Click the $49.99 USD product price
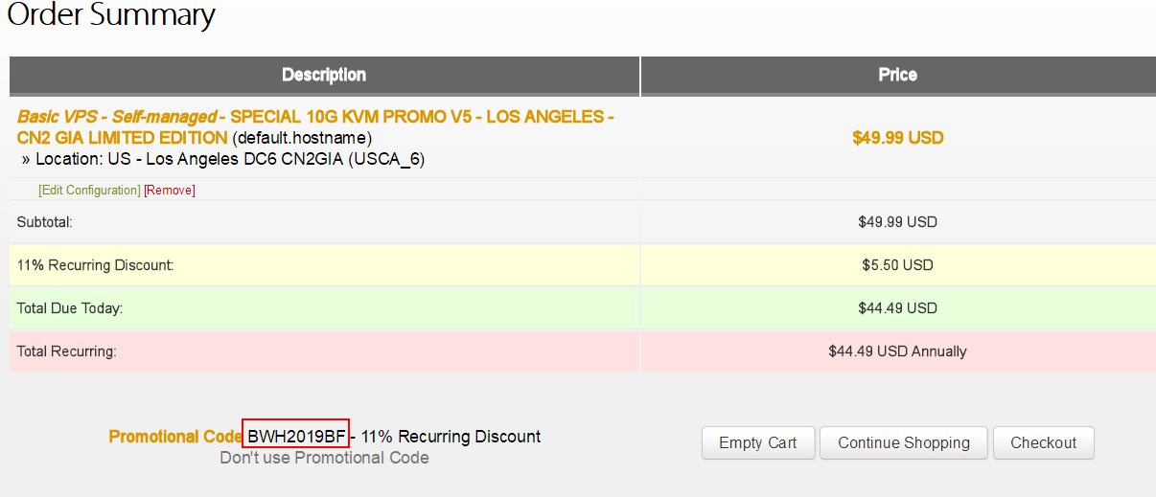This screenshot has width=1156, height=497. [897, 138]
